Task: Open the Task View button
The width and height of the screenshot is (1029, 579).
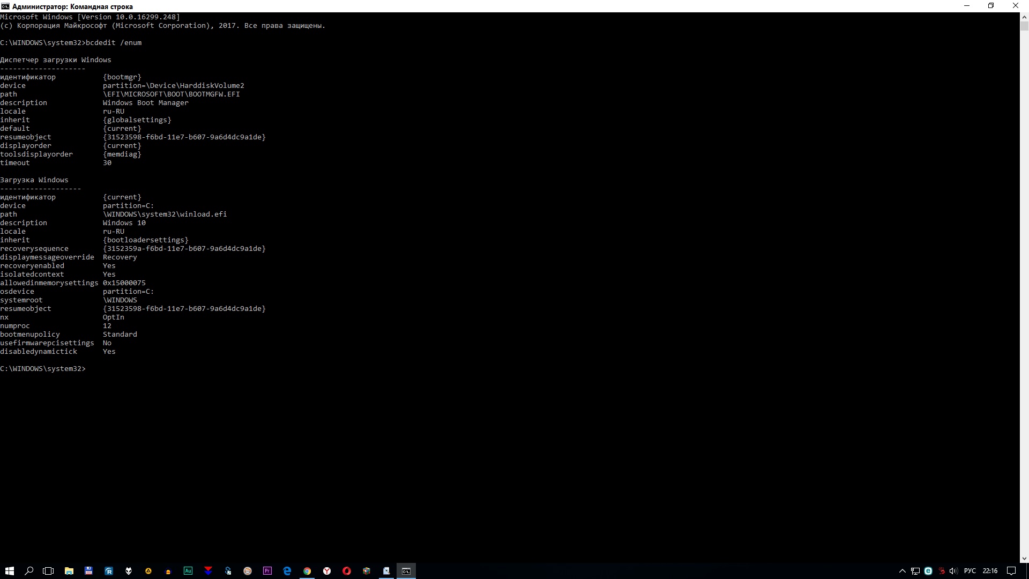Action: point(48,571)
